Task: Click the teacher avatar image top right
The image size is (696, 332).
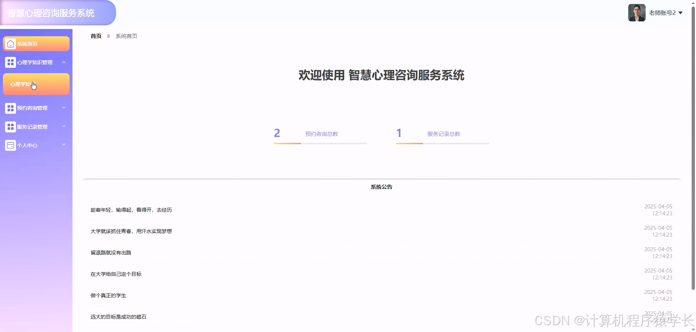Action: [637, 12]
